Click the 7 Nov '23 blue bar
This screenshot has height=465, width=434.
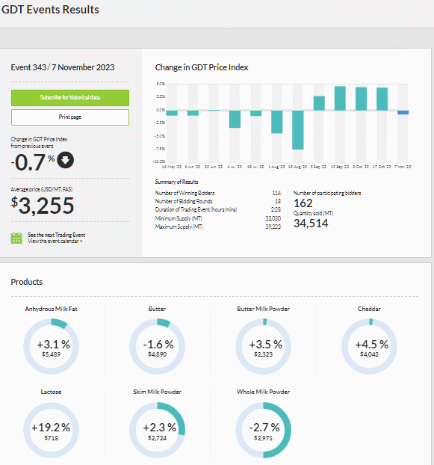pos(403,112)
